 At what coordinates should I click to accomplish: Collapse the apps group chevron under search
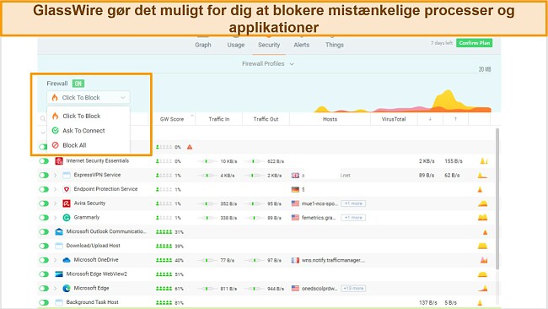(43, 133)
